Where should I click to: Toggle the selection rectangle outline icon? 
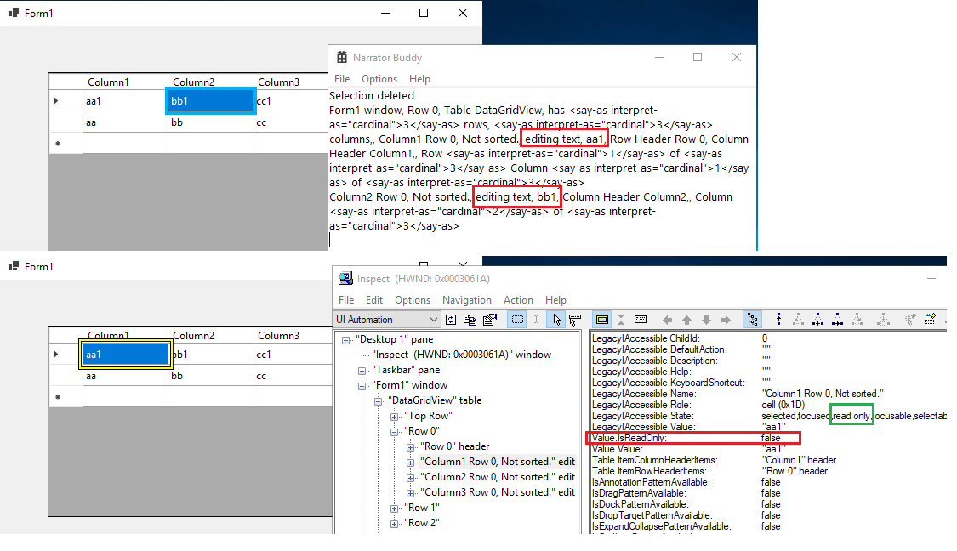click(x=518, y=319)
